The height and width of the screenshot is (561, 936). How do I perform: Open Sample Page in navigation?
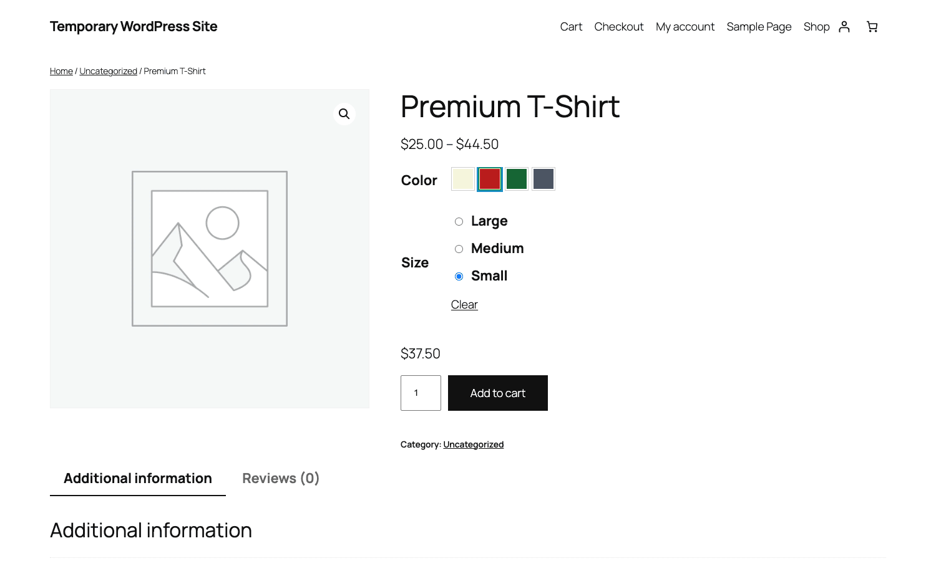tap(759, 27)
